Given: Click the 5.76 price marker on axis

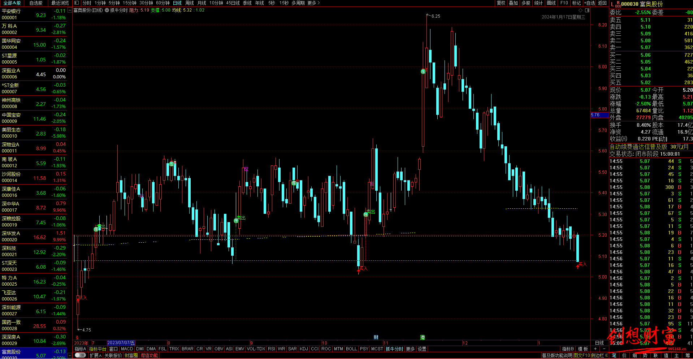Looking at the screenshot, I should pos(599,115).
